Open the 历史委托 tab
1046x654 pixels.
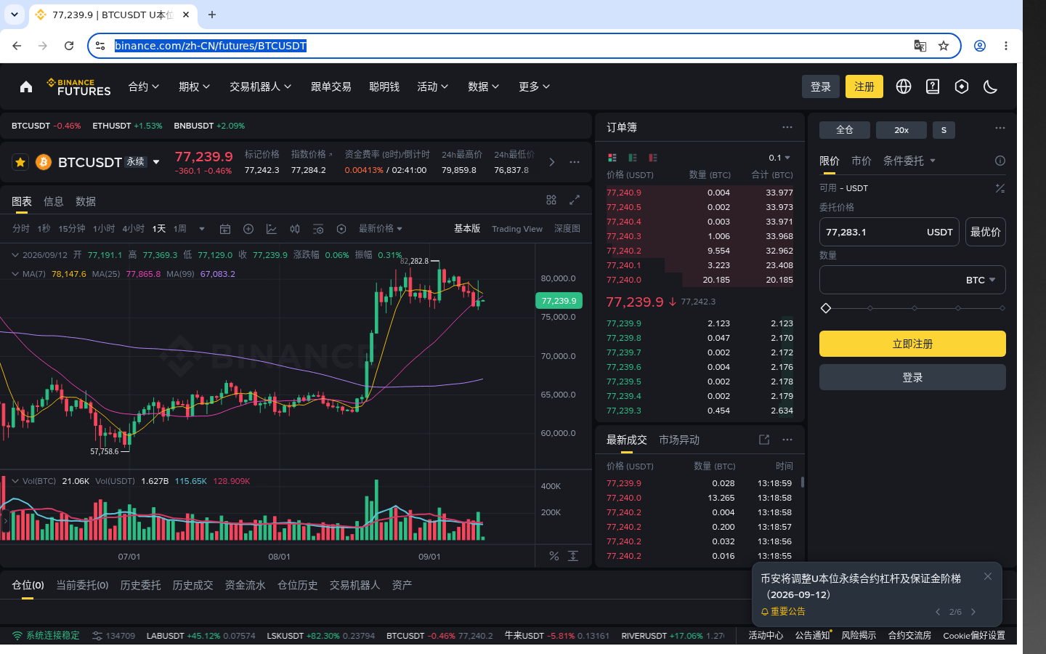point(140,585)
